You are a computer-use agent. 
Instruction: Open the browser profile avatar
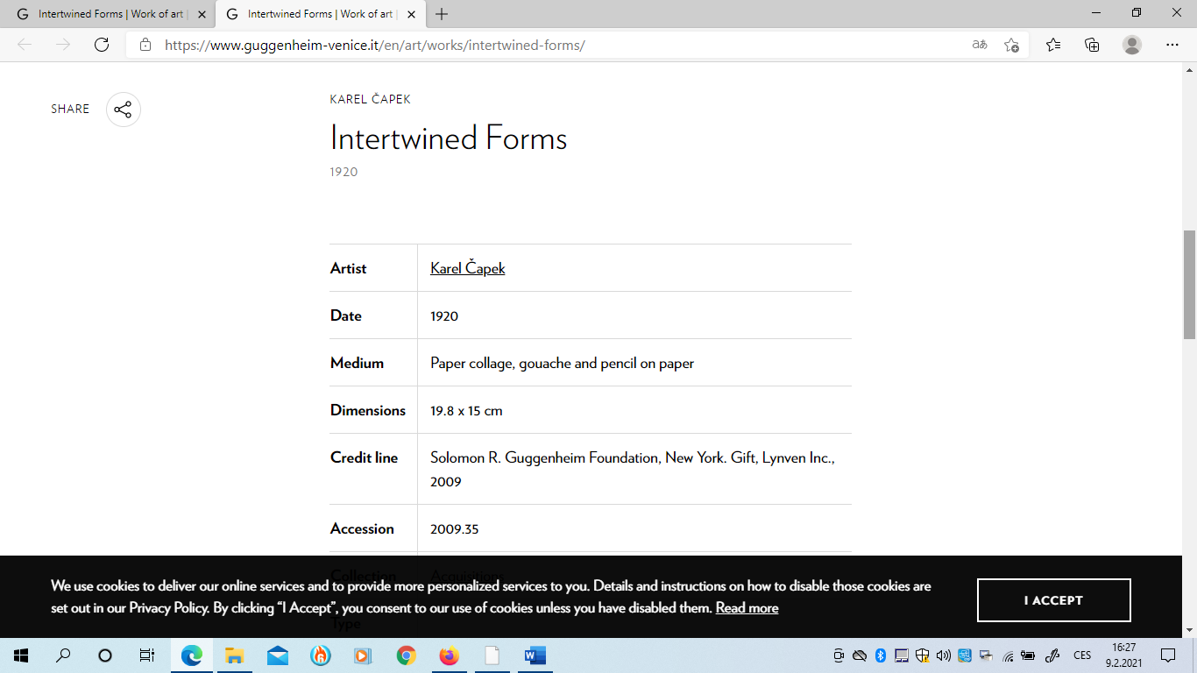click(1132, 45)
